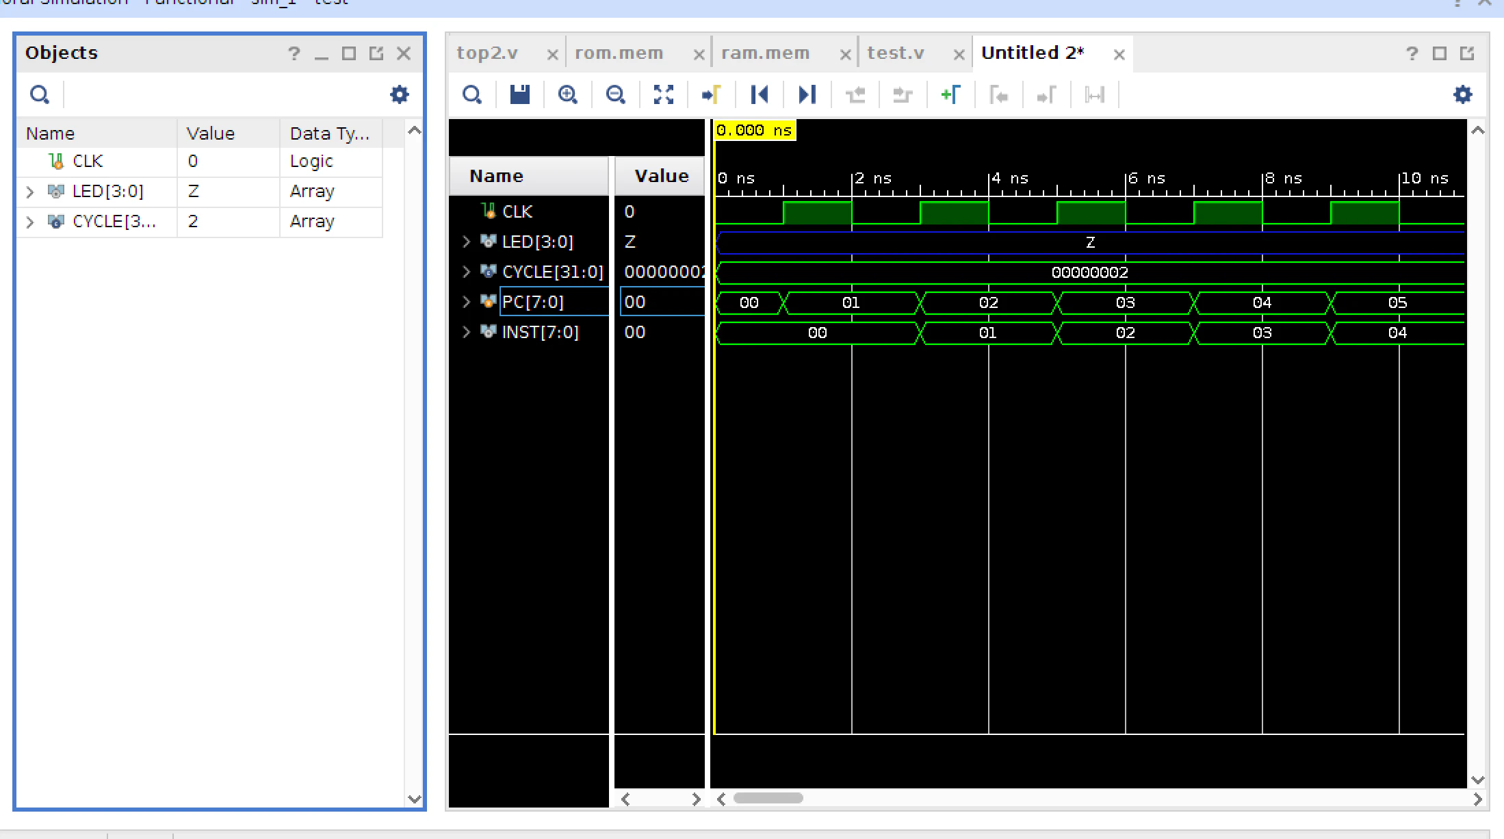Expand INST[7:0] signal in waveform
Image resolution: width=1504 pixels, height=839 pixels.
pos(467,332)
